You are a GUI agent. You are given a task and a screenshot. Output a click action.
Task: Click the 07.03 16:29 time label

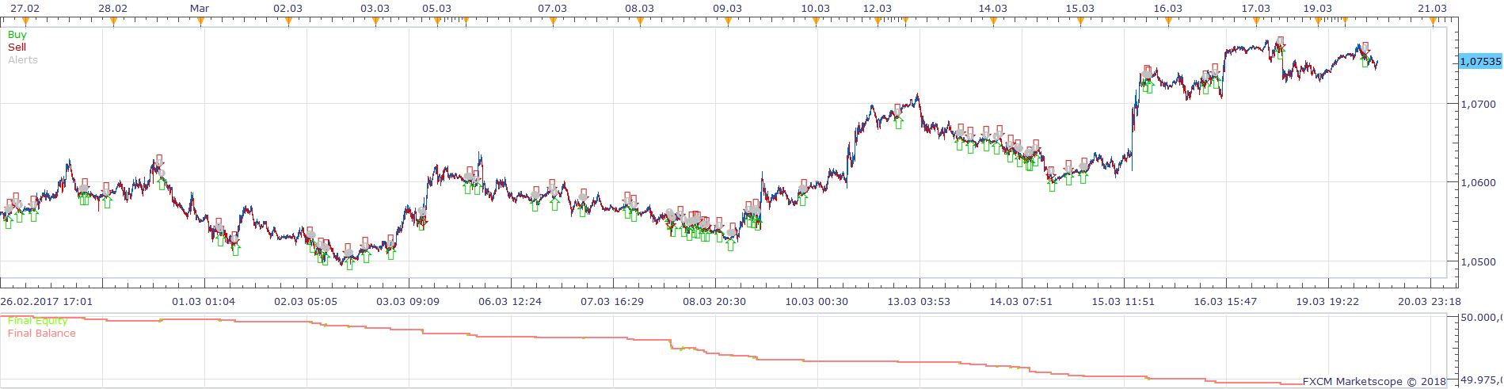click(x=612, y=301)
